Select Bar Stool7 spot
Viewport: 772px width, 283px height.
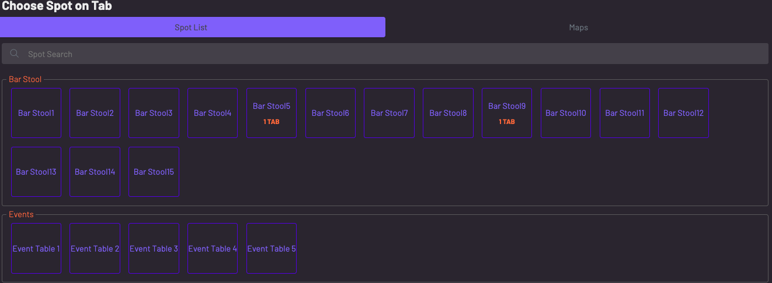click(x=389, y=113)
